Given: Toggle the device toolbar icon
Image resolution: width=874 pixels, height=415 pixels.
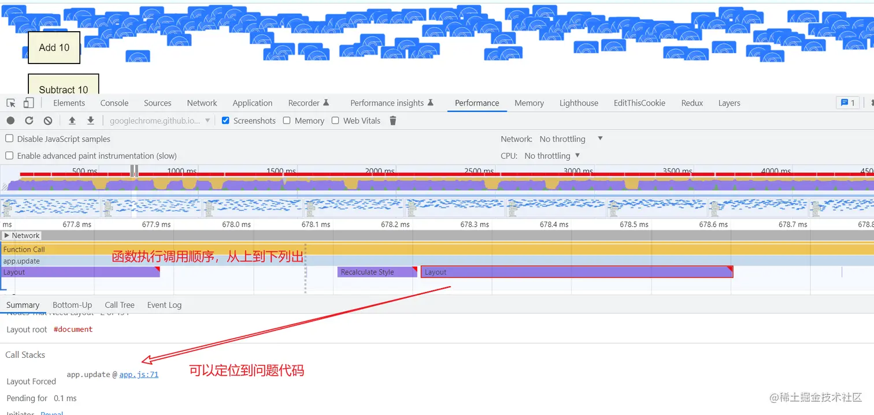Looking at the screenshot, I should coord(29,103).
